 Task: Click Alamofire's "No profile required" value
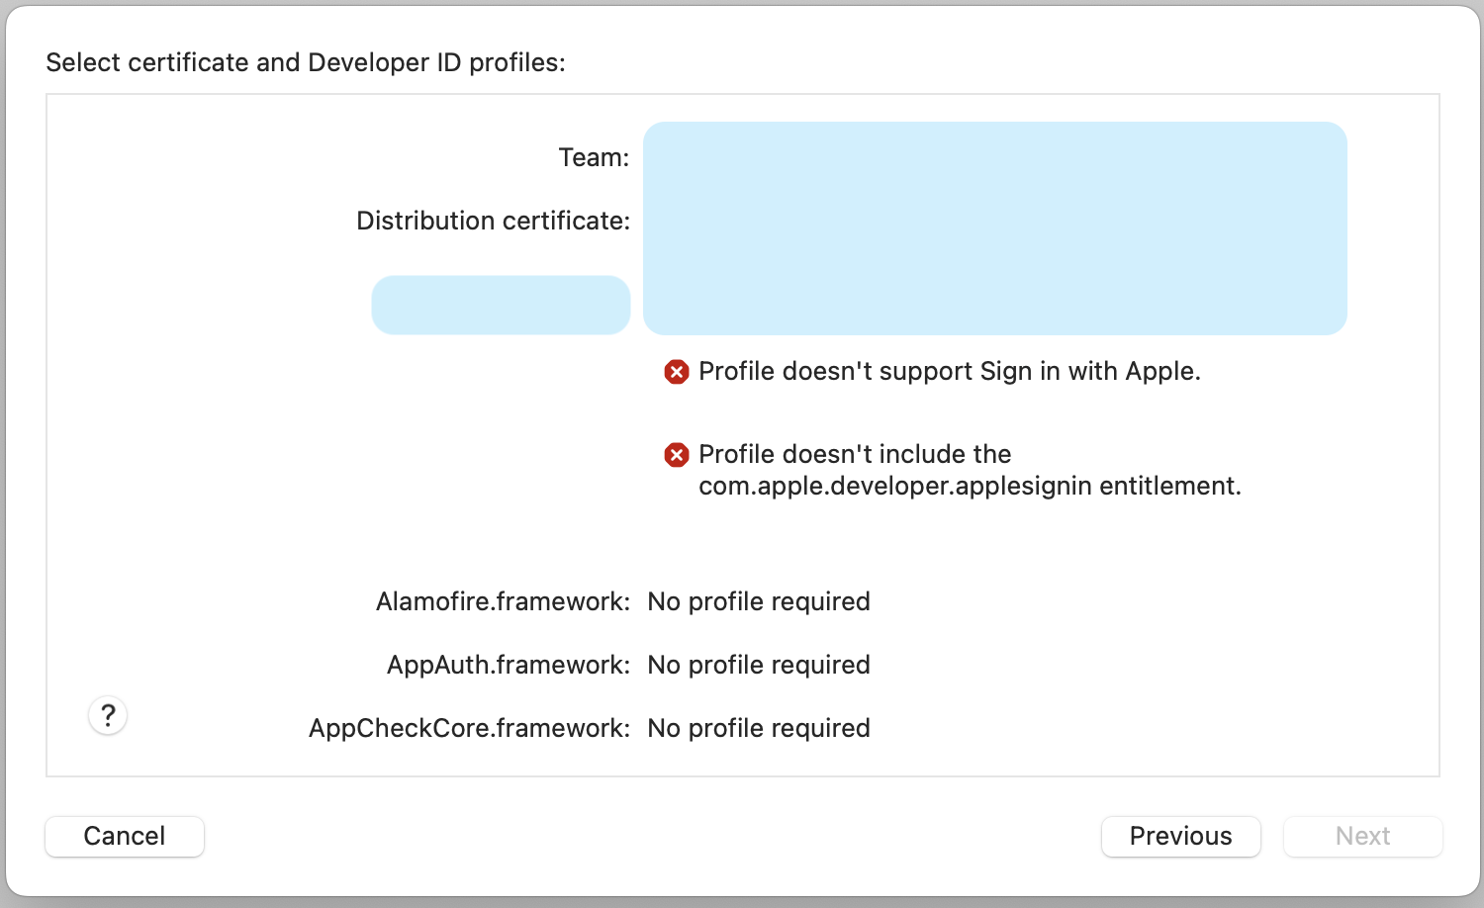point(759,601)
